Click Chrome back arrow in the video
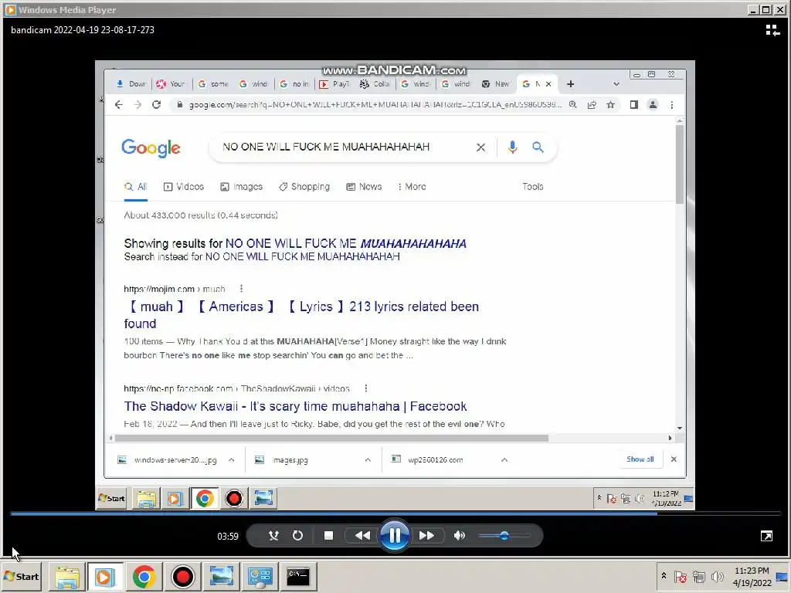Viewport: 791px width, 593px height. pyautogui.click(x=118, y=104)
